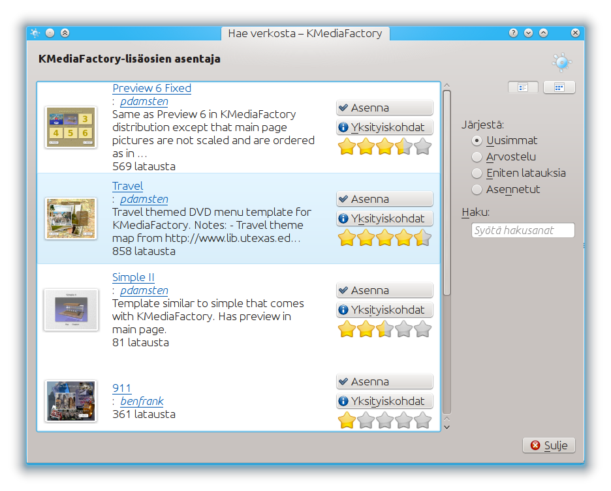Switch to the details view mode icon
The image size is (611, 491).
pos(523,87)
